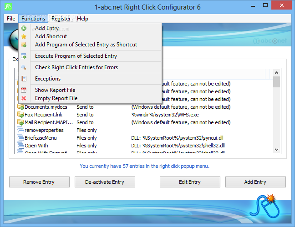The width and height of the screenshot is (295, 227).
Task: Click the %windir%\system32\WFS.exe path
Action: pyautogui.click(x=165, y=115)
